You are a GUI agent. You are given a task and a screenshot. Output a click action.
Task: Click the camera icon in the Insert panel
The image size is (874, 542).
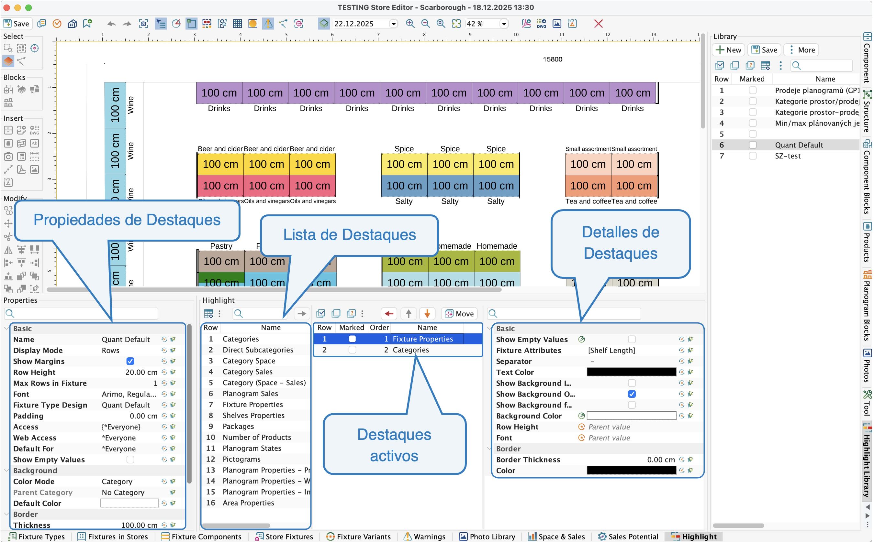[8, 156]
